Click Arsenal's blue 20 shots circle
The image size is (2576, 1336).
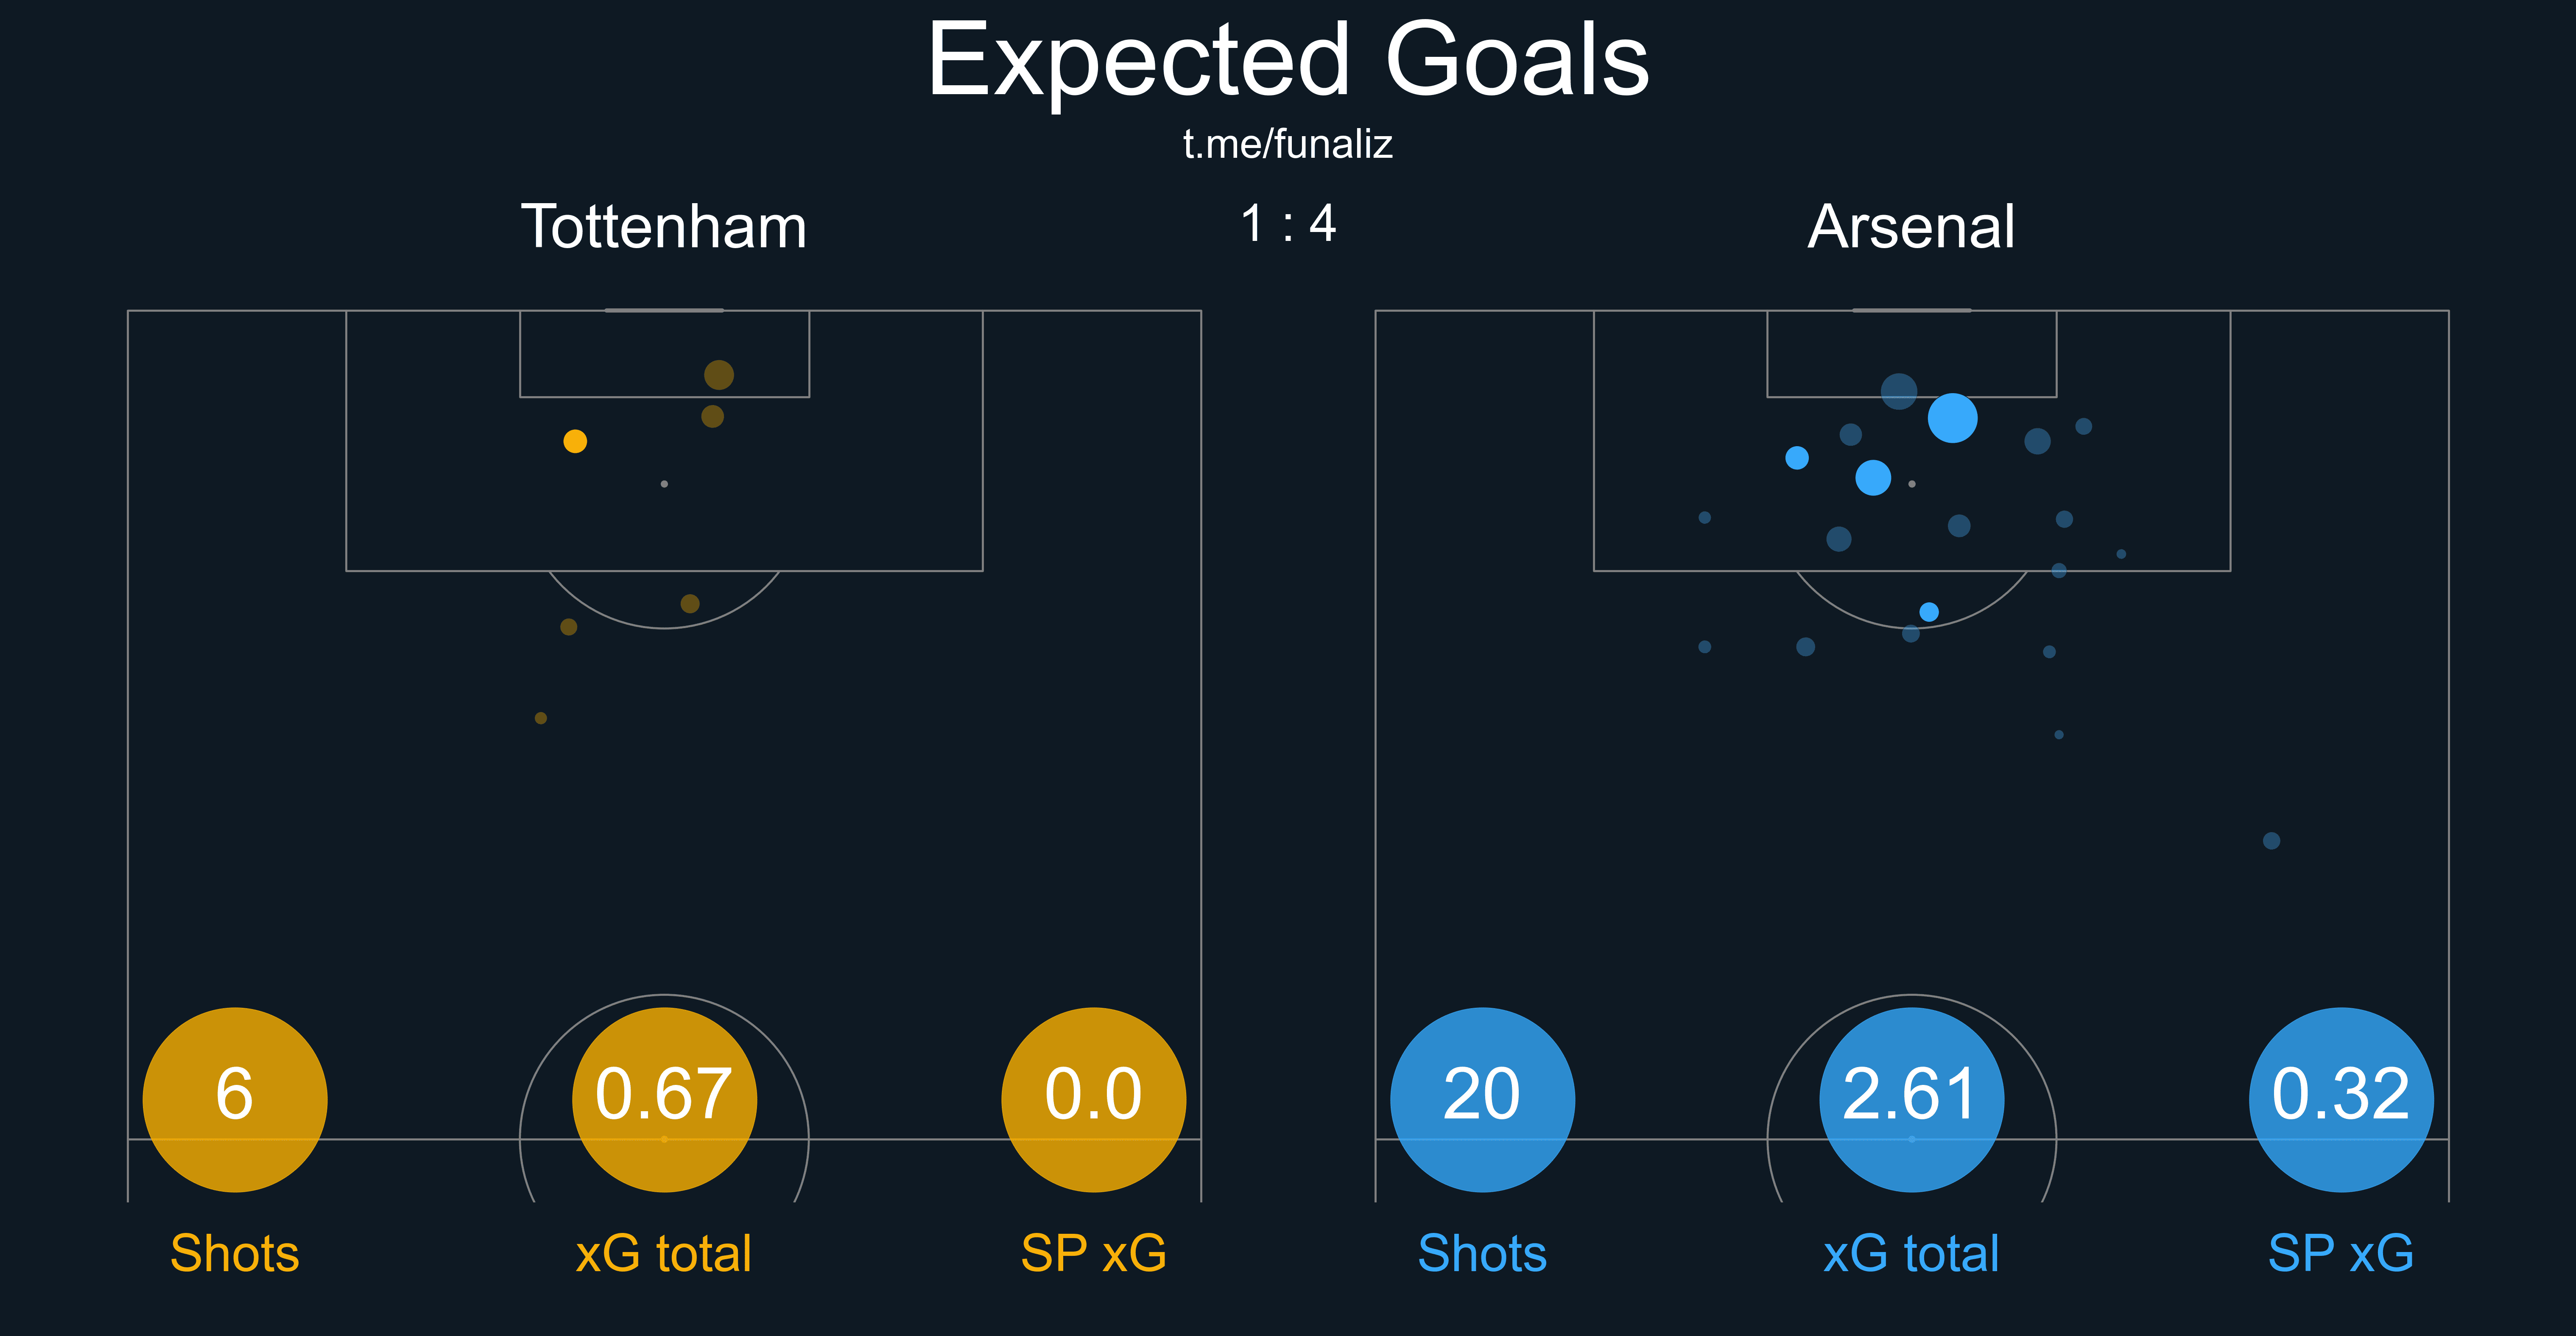point(1482,1099)
